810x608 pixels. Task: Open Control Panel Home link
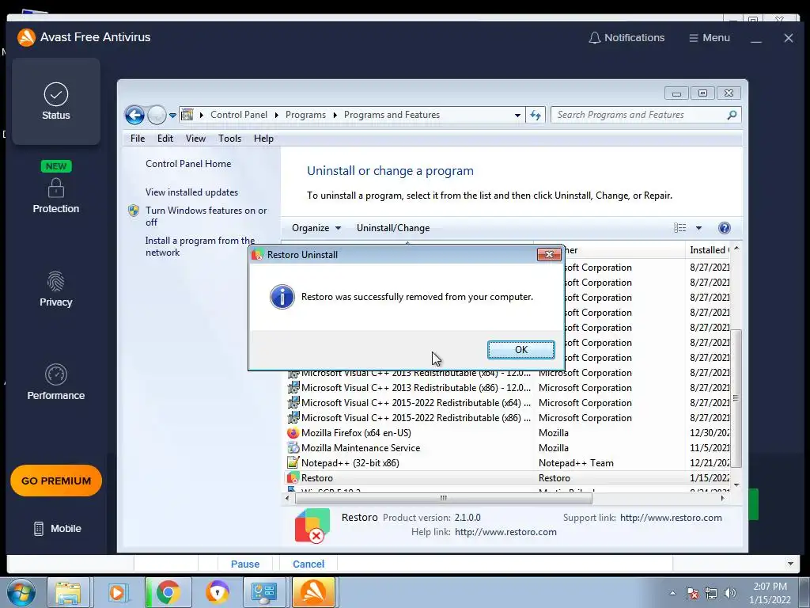[188, 163]
